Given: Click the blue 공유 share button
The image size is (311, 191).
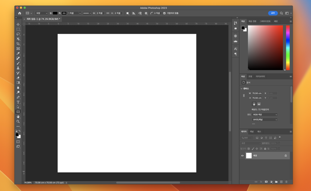Looking at the screenshot, I should (x=273, y=13).
